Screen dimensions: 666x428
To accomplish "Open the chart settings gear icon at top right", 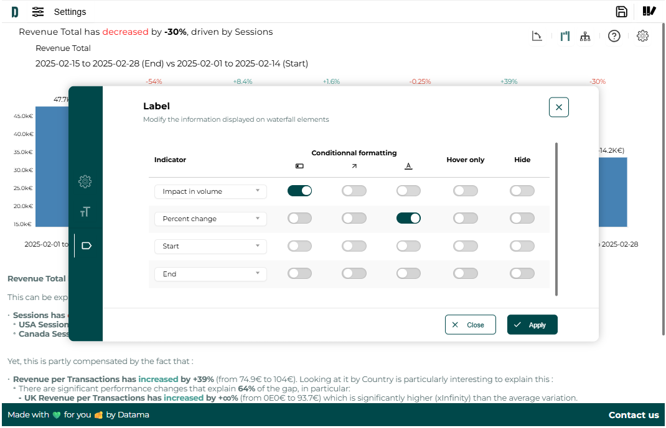I will pyautogui.click(x=643, y=36).
